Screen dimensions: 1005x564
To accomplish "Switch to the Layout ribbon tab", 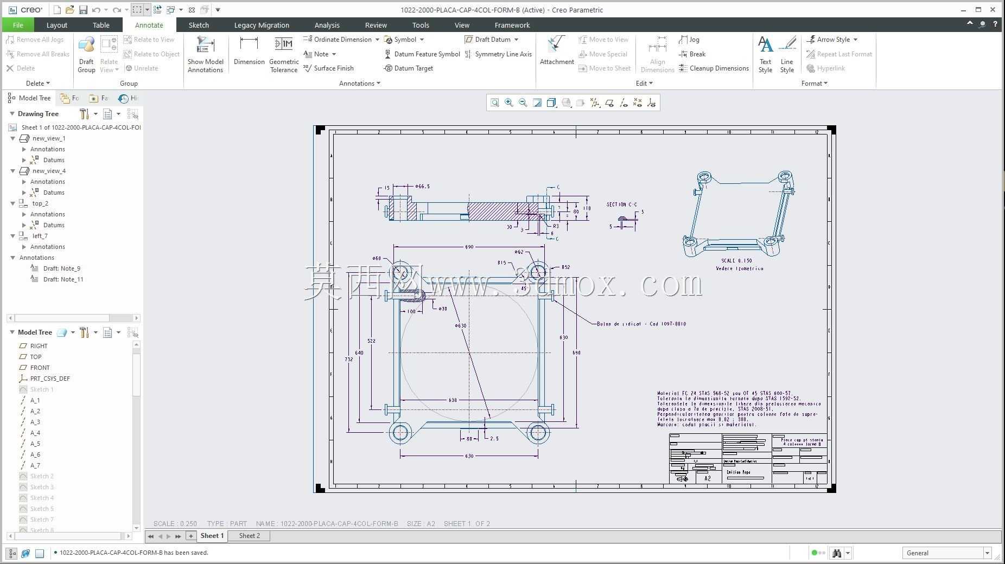I will (x=57, y=25).
